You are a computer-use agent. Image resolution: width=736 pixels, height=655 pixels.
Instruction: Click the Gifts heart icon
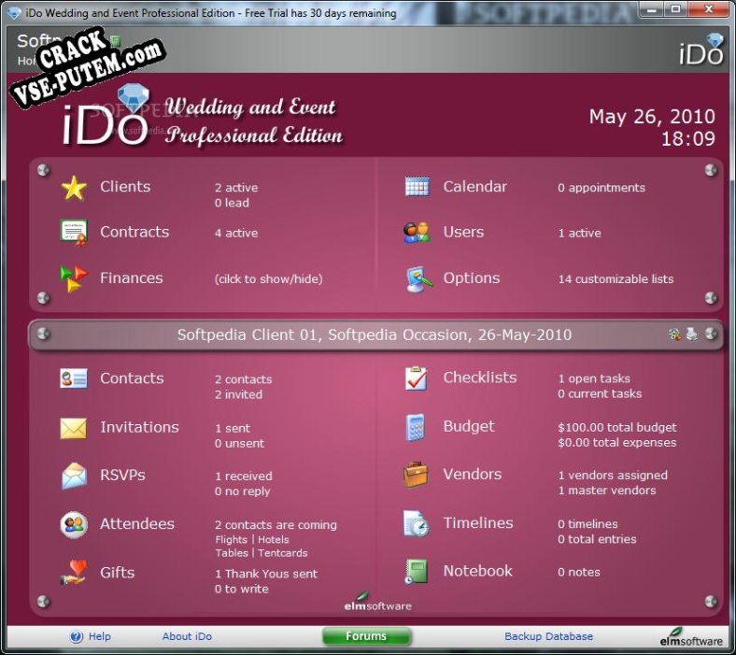(x=74, y=573)
